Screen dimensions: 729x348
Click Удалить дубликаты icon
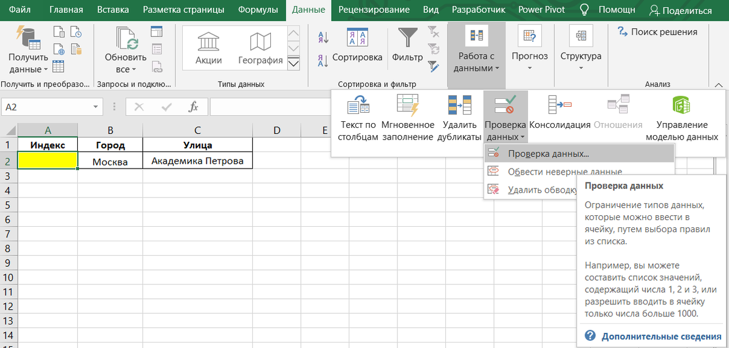(x=459, y=105)
